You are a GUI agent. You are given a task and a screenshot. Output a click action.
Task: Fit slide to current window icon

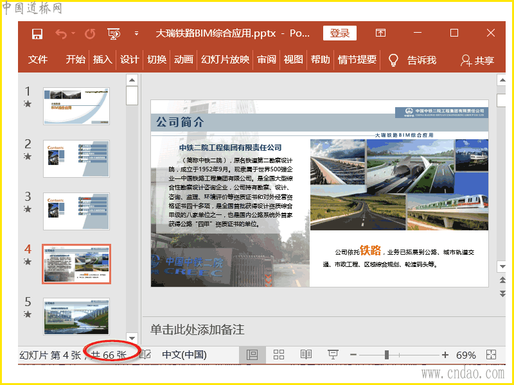[x=491, y=355]
